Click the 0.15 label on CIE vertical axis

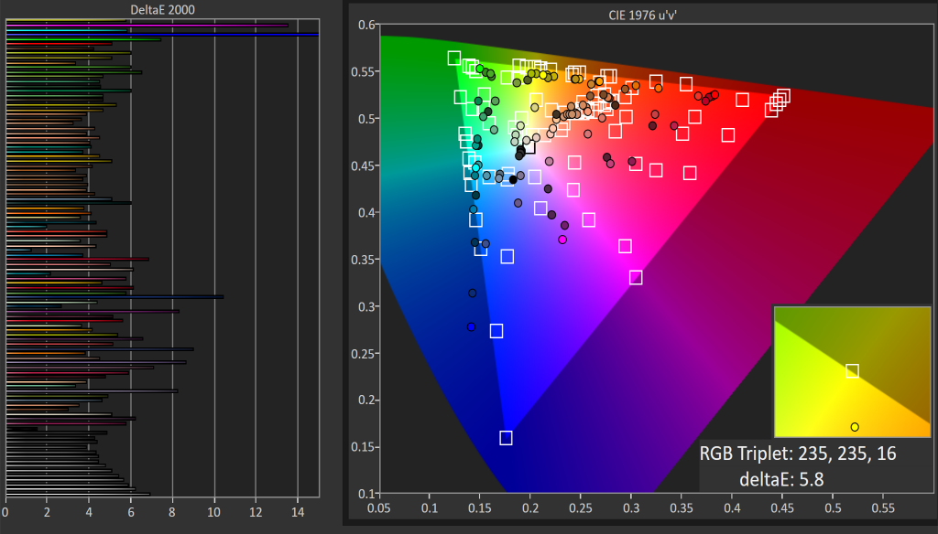pos(363,447)
